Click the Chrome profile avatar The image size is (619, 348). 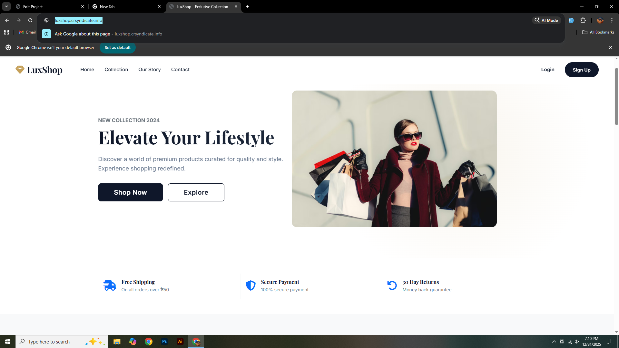point(600,20)
